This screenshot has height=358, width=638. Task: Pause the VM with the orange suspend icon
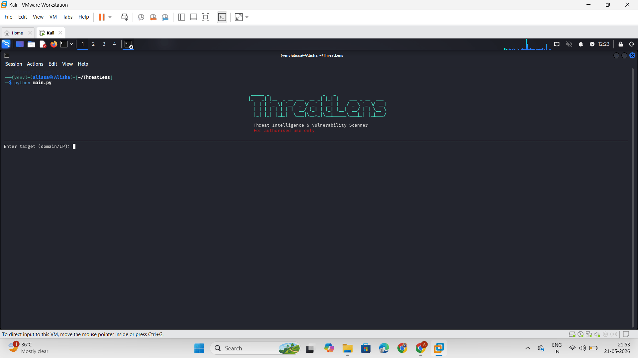pyautogui.click(x=102, y=17)
